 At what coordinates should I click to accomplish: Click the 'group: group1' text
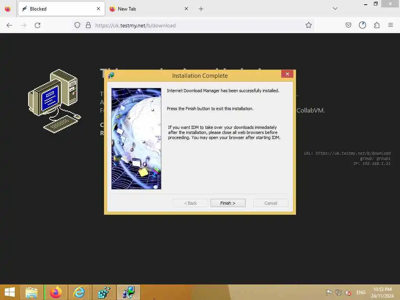click(x=375, y=159)
